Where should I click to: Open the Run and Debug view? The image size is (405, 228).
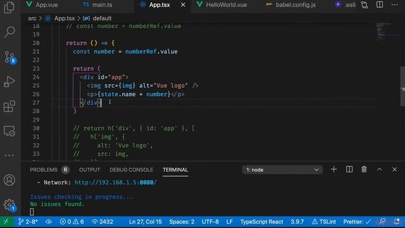(9, 82)
